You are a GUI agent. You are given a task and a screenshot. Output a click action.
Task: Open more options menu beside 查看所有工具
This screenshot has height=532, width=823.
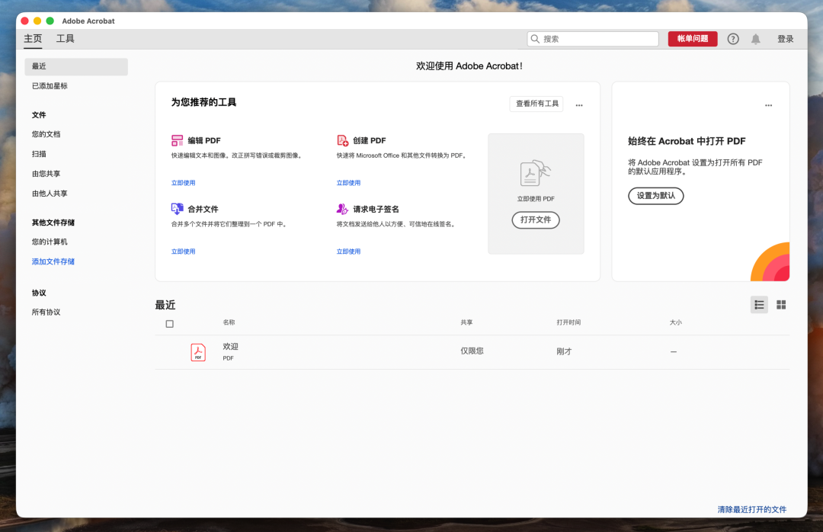579,105
